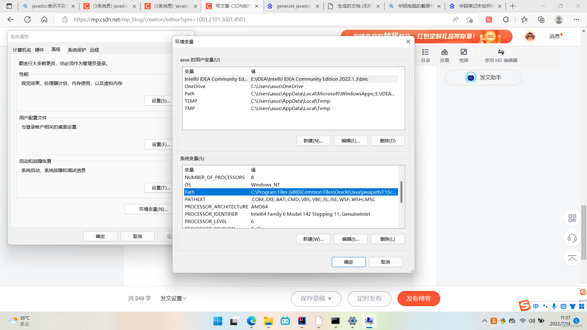Viewport: 587px width, 330px height.
Task: Open the QR code floating icon
Action: (x=572, y=218)
